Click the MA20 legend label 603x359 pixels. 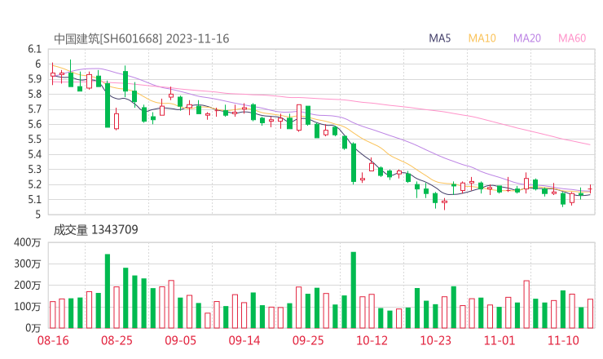(527, 38)
